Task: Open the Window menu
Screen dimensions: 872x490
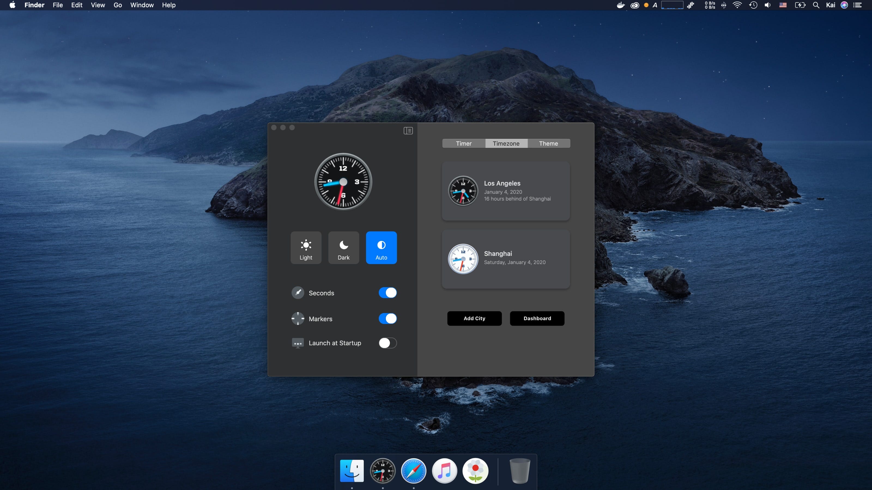Action: (142, 5)
